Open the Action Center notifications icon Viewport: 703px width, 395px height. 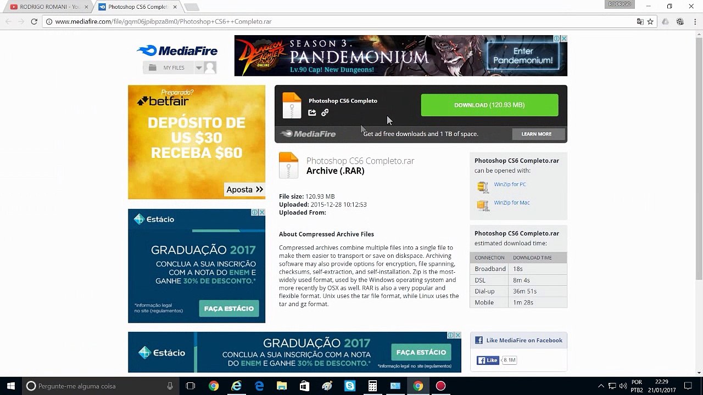coord(688,386)
